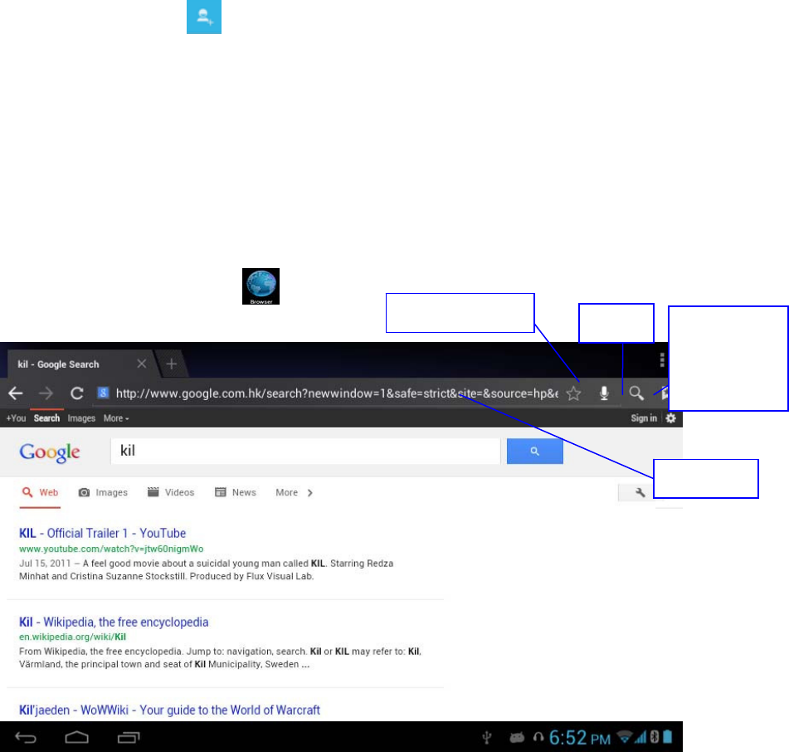This screenshot has width=789, height=752.
Task: Click the en.wikipedia.org/wiki/Kil URL
Action: (x=72, y=637)
